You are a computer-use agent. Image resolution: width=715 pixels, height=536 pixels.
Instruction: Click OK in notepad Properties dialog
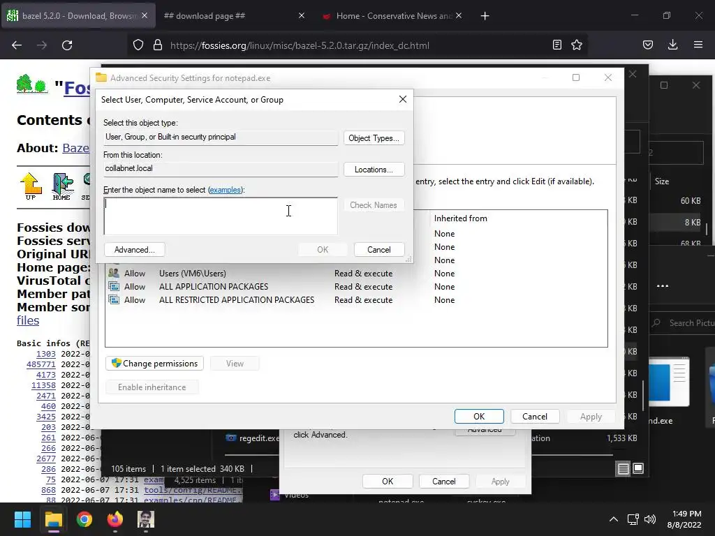[x=388, y=482]
